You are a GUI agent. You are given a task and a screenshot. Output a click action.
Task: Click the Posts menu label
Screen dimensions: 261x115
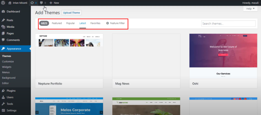[x=10, y=20]
